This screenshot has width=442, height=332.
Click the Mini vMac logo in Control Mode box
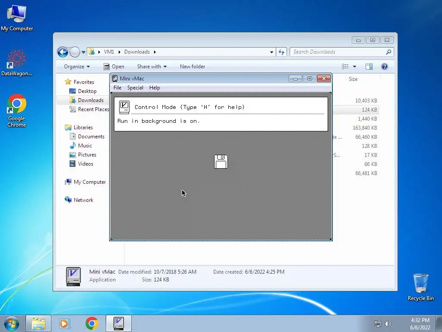[124, 107]
